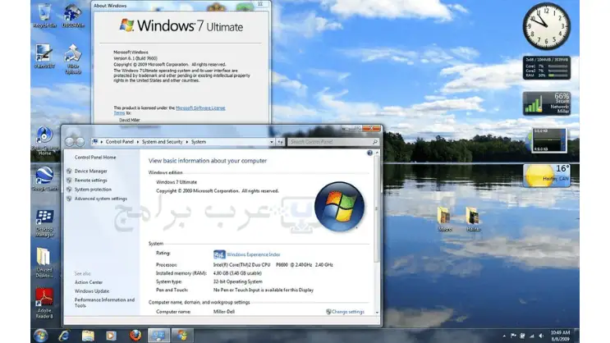This screenshot has height=343, width=610.
Task: Open Advanced system settings link
Action: [x=101, y=199]
